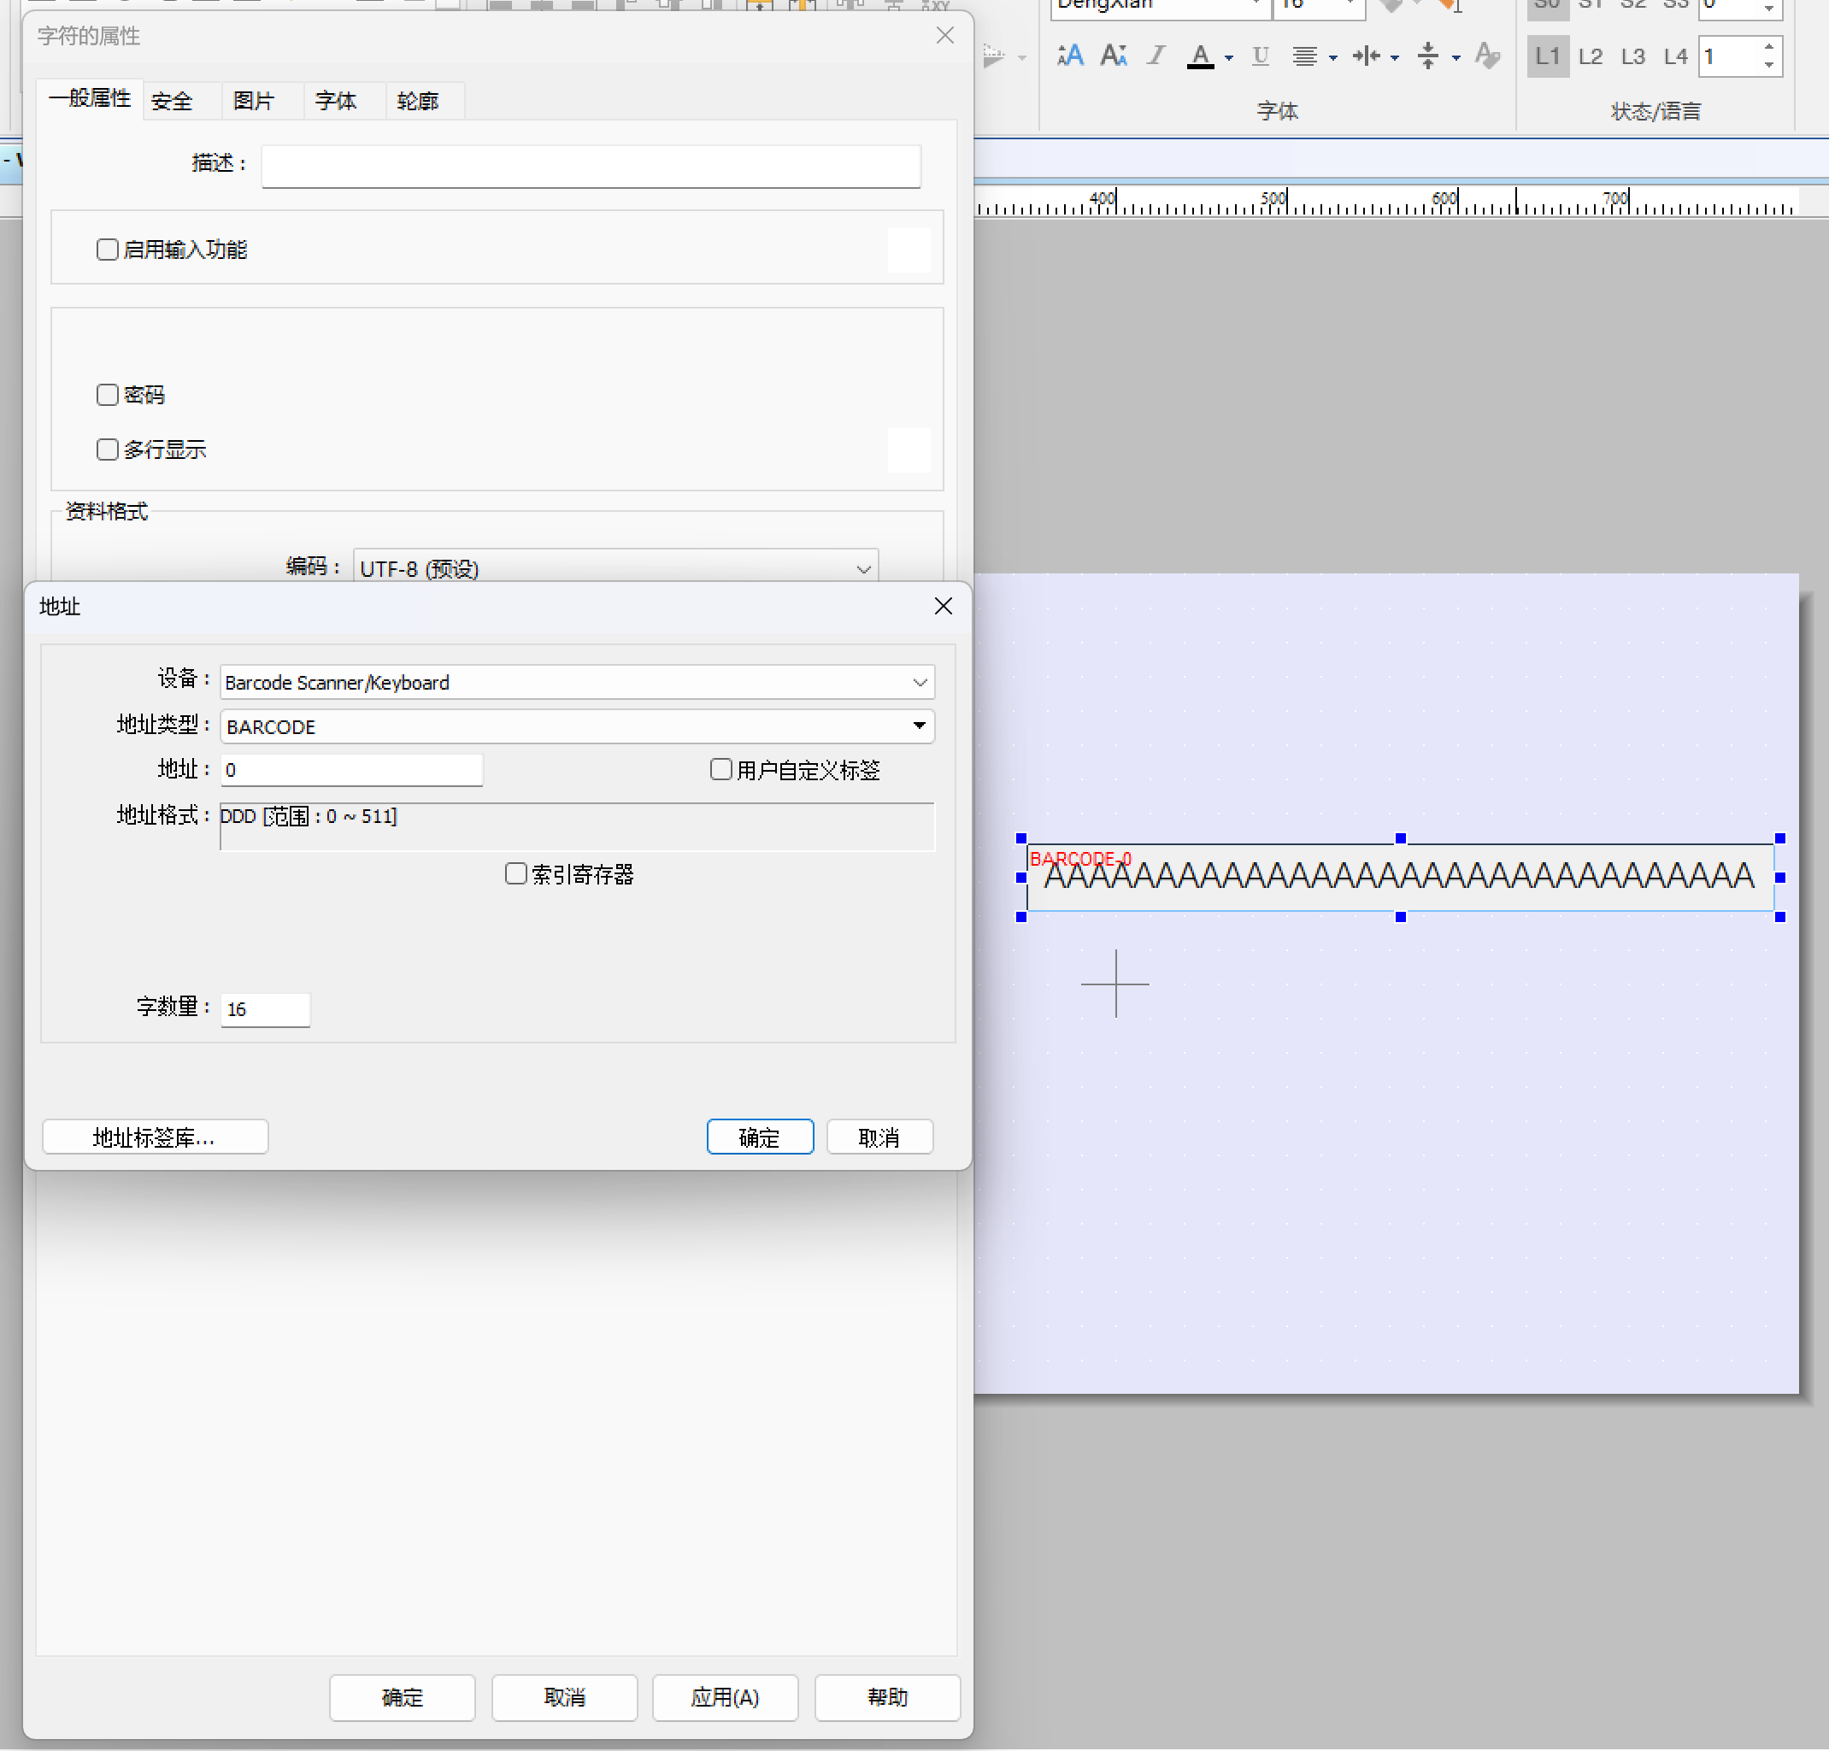Click the text alignment icon
The image size is (1829, 1751).
(x=1304, y=57)
